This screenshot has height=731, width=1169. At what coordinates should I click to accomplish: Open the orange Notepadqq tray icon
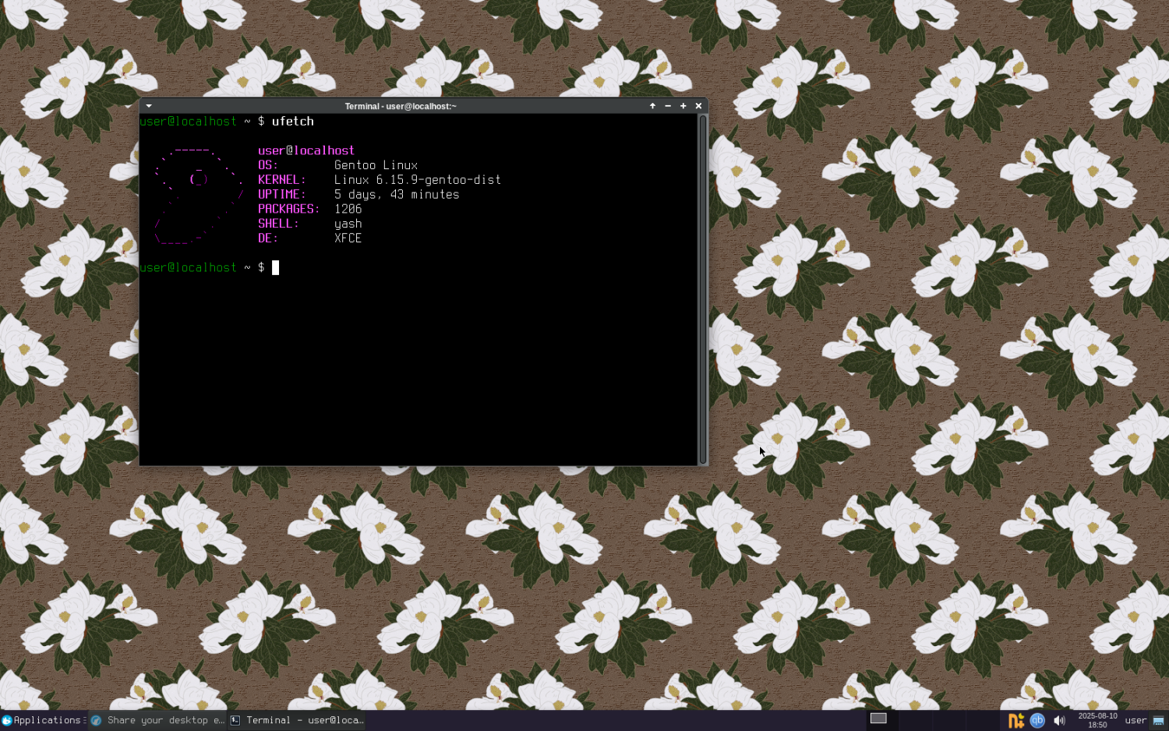(x=1015, y=721)
